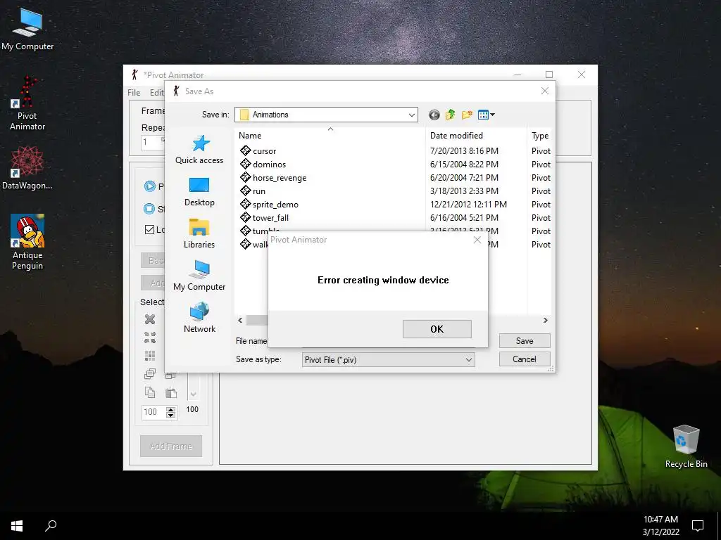Click the delete figure X icon
The image size is (721, 540).
pyautogui.click(x=150, y=319)
